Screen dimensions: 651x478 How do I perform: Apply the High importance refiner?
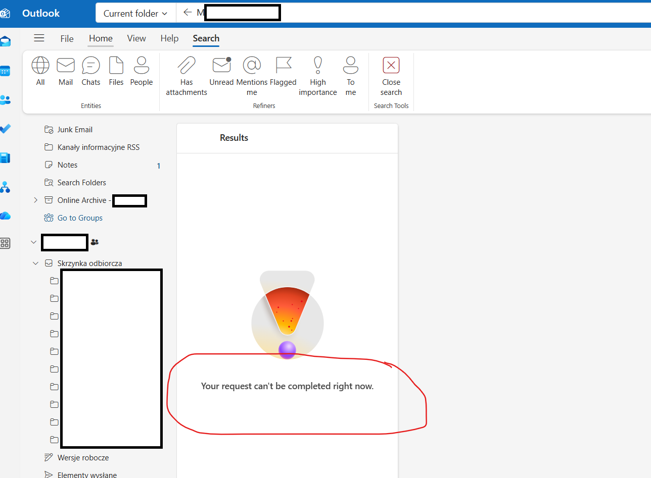click(318, 76)
